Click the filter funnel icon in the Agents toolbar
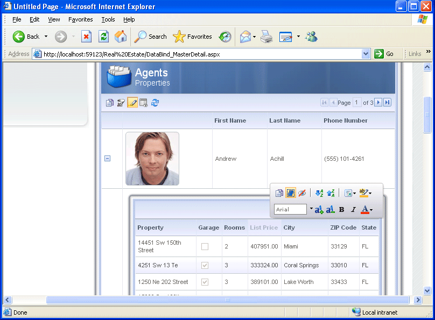This screenshot has width=435, height=320. tap(121, 103)
